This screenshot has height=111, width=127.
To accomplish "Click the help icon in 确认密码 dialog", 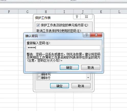I will (86, 35).
